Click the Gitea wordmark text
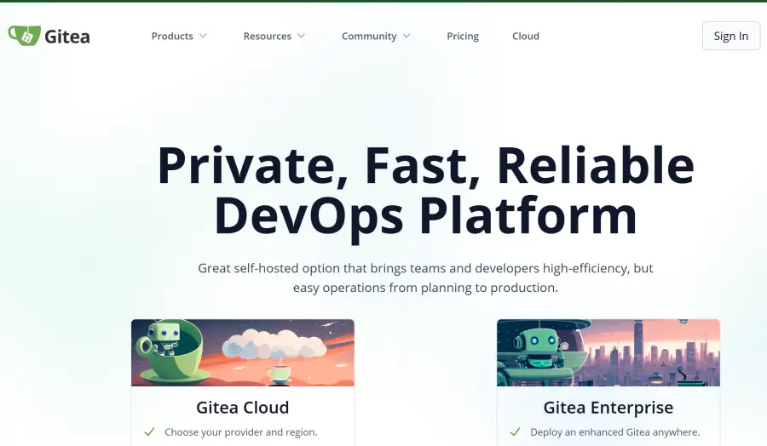The height and width of the screenshot is (446, 767). [x=67, y=37]
